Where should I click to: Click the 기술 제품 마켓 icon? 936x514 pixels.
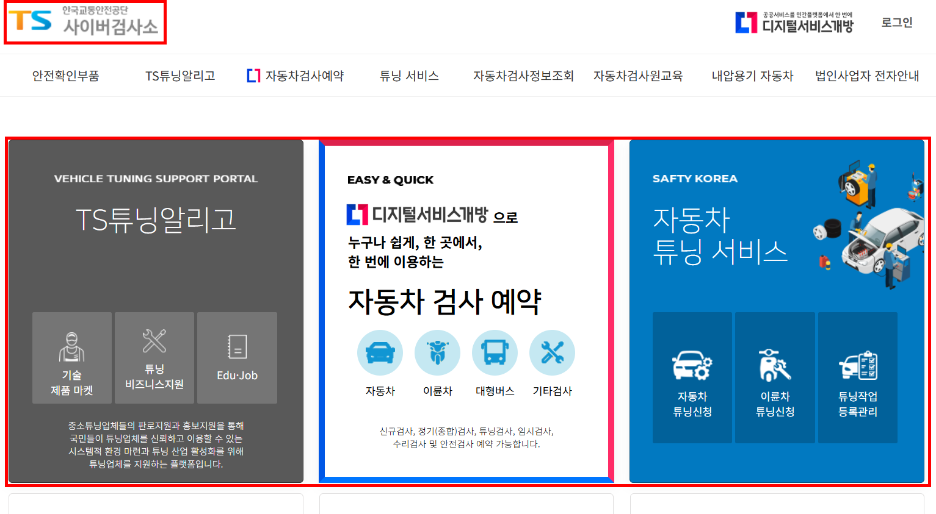point(71,358)
